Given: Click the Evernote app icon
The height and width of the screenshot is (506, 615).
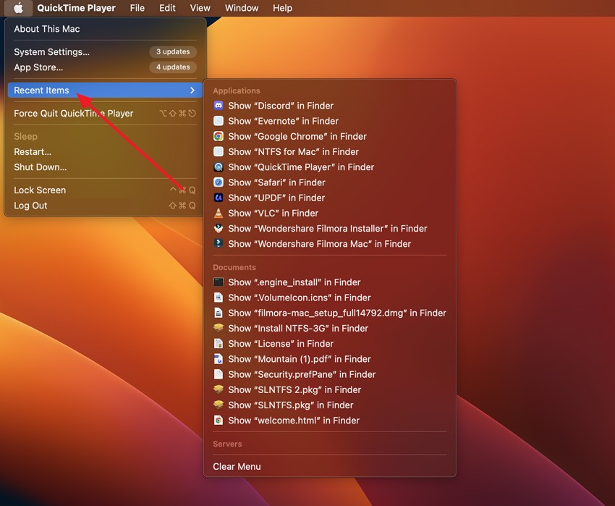Looking at the screenshot, I should (x=219, y=121).
